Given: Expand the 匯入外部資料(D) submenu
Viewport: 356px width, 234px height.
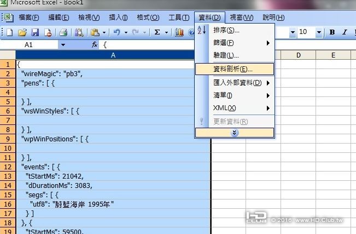Looking at the screenshot, I should pyautogui.click(x=268, y=83).
